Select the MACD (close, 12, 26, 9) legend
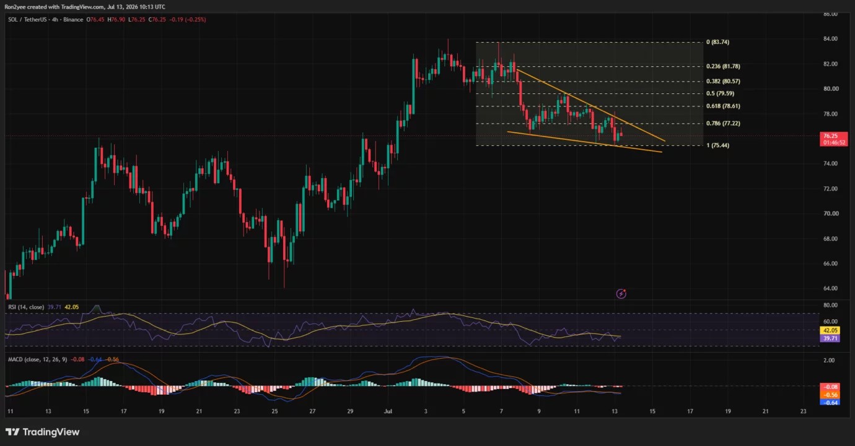The width and height of the screenshot is (855, 446). coord(37,359)
